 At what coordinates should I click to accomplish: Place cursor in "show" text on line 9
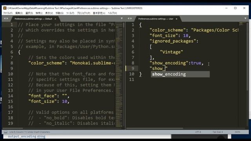pyautogui.click(x=157, y=69)
